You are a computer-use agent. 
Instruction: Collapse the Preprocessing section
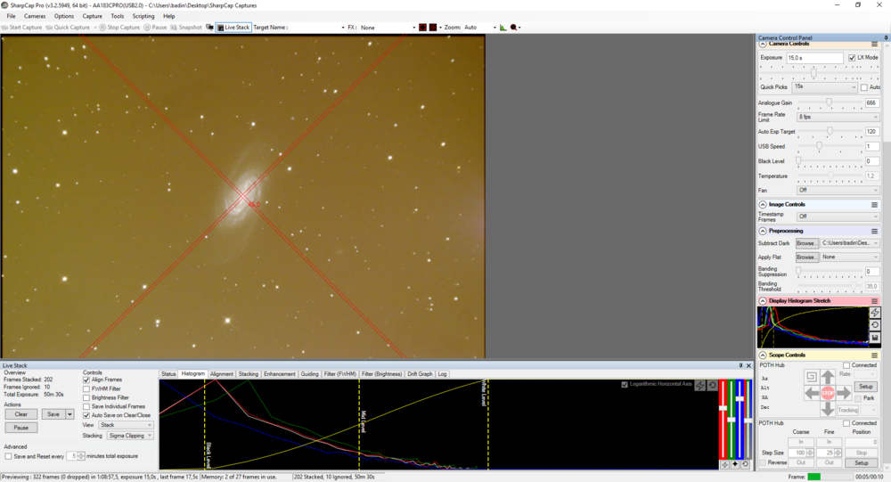click(763, 232)
